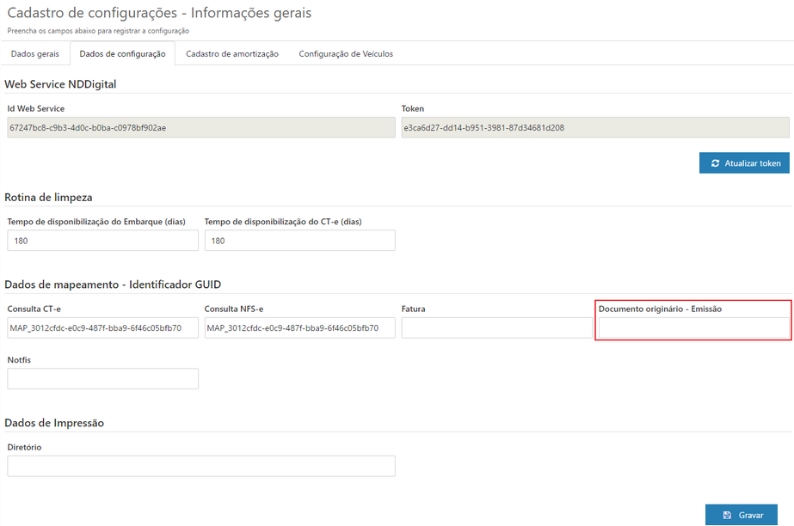Select the Configuração de Veículos tab

[345, 53]
